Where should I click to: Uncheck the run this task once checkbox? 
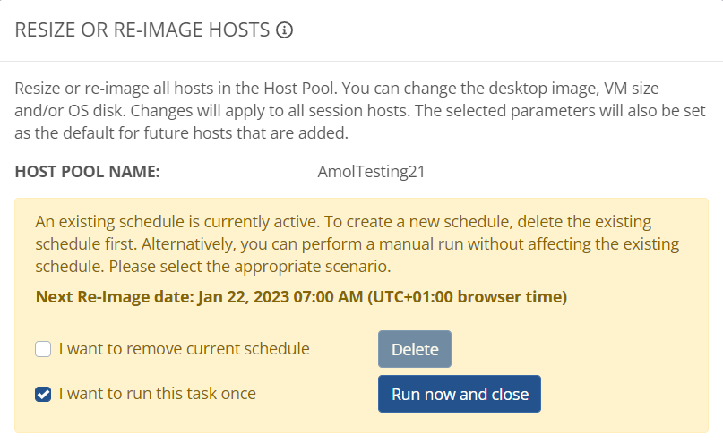(x=43, y=394)
